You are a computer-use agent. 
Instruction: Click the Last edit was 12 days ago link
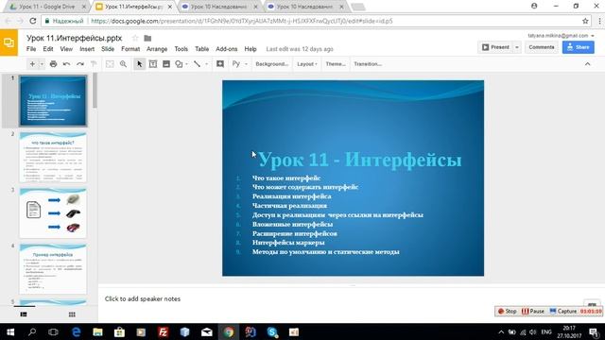point(300,49)
